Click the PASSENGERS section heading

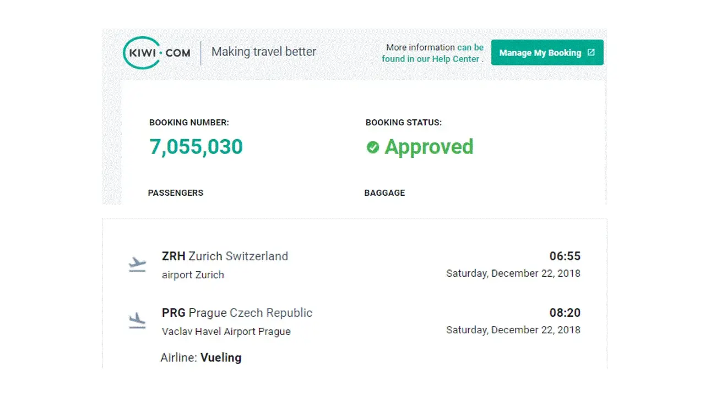tap(175, 193)
